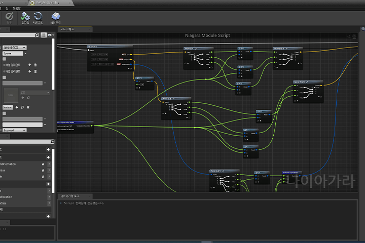The image size is (365, 243).
Task: Click the Compile toolbar icon with gears
Action: tap(25, 18)
